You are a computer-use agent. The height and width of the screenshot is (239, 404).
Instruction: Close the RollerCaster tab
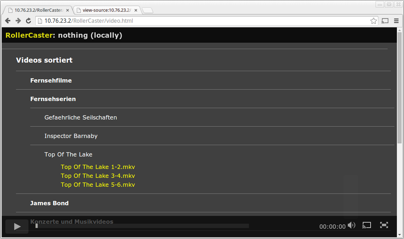pyautogui.click(x=68, y=10)
